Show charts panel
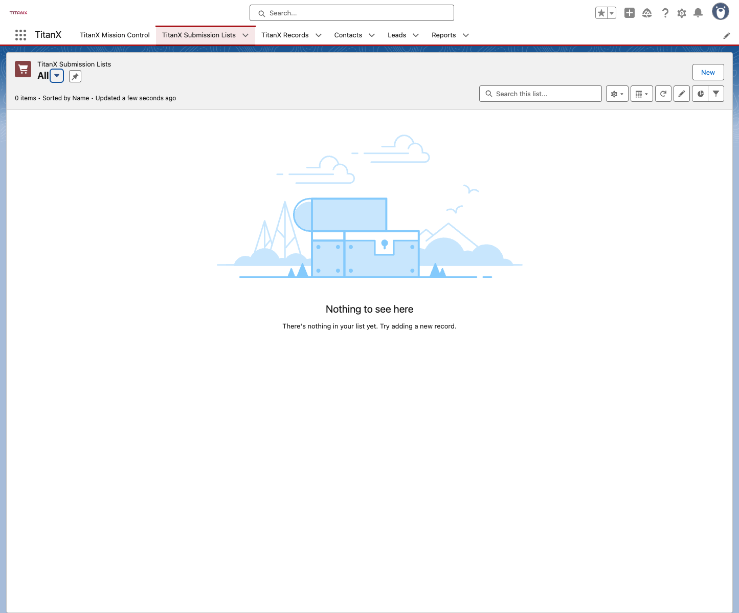 point(700,94)
